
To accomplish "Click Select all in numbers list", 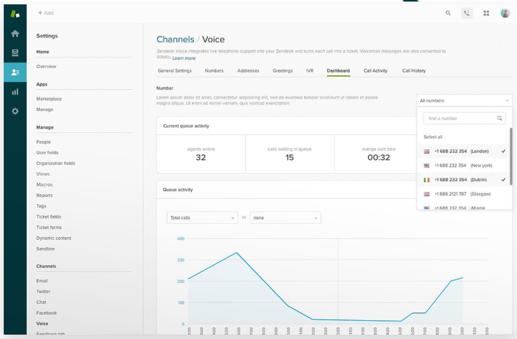I will click(433, 137).
